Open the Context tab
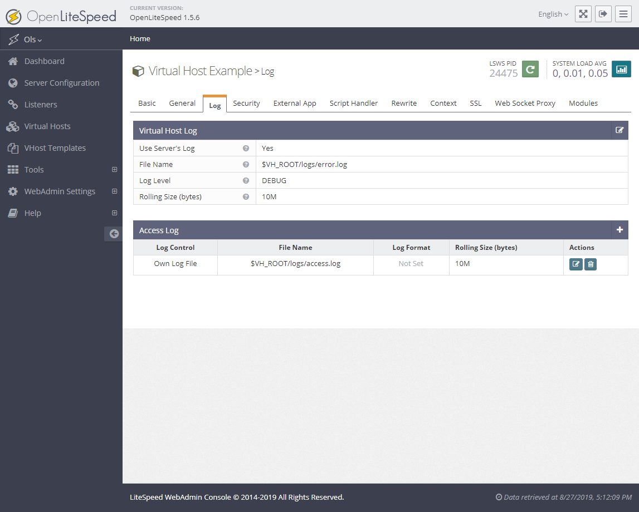639x512 pixels. click(x=443, y=104)
